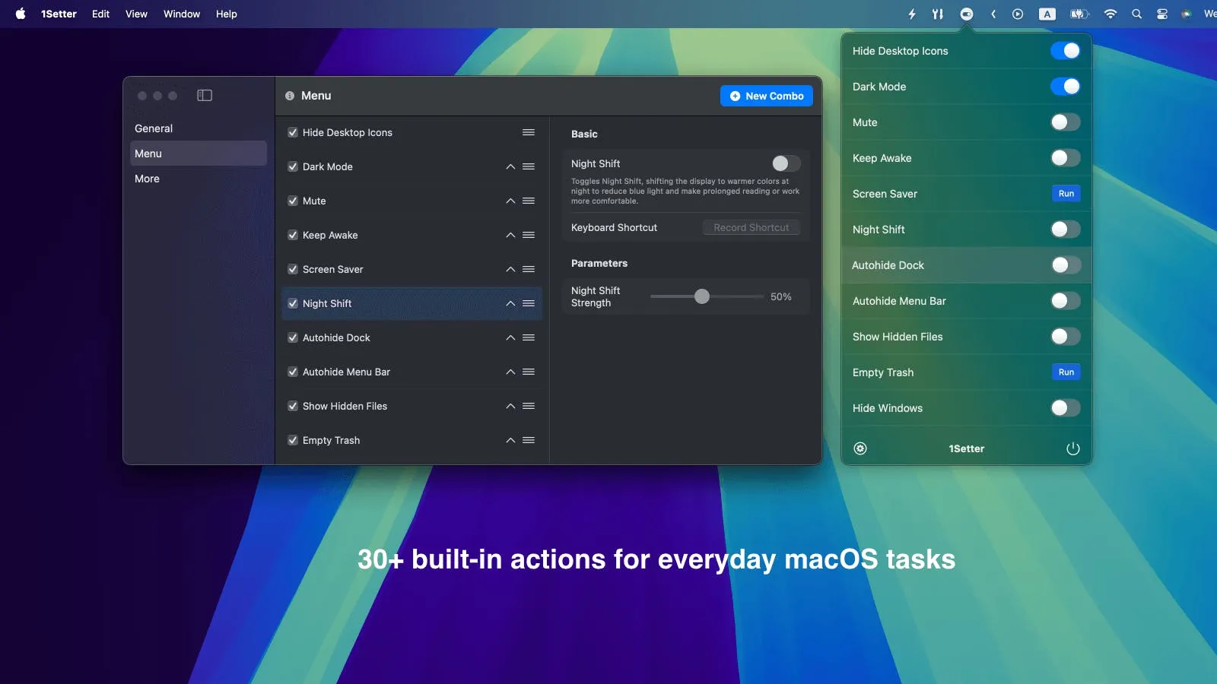Click the battery status icon
Screen dimensions: 1217x684
coord(1079,14)
